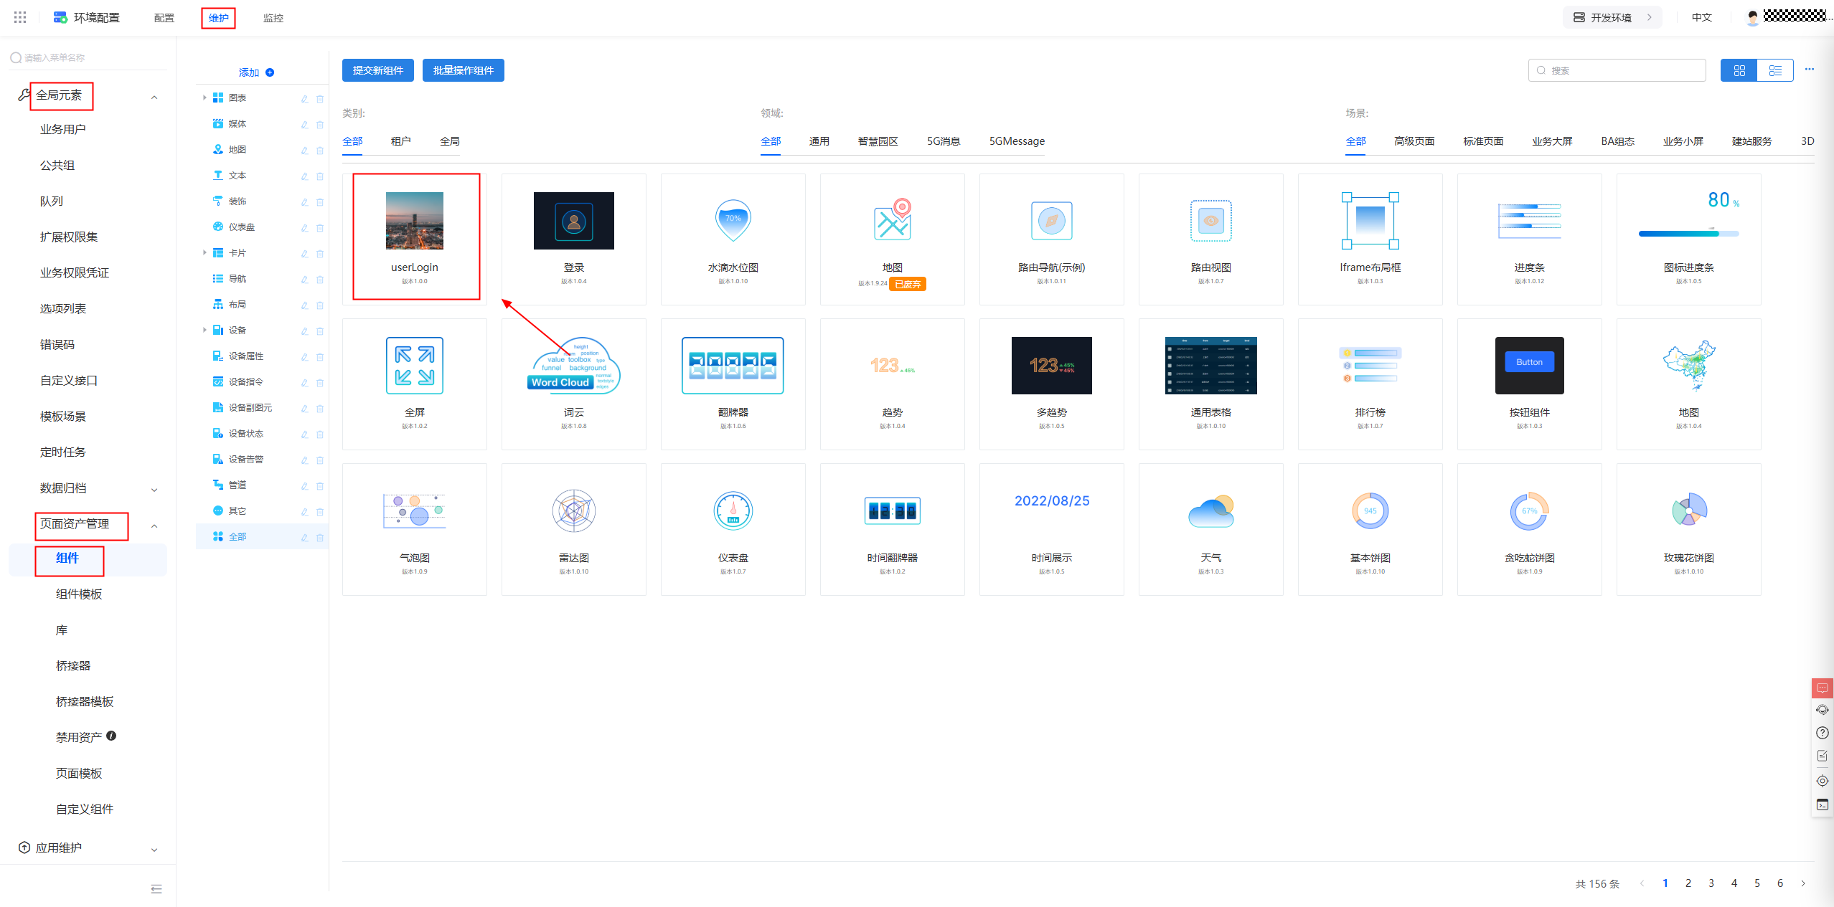The image size is (1834, 907).
Task: Open the more options ellipsis menu
Action: click(1809, 70)
